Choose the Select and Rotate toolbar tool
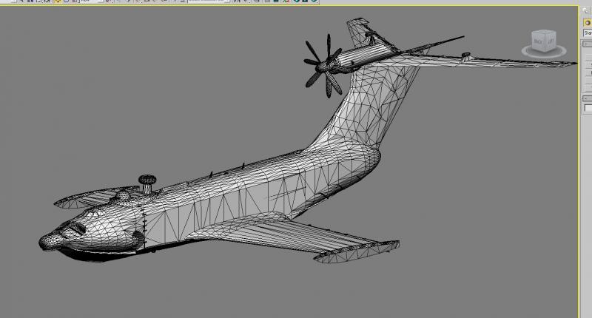Image resolution: width=592 pixels, height=318 pixels. [x=66, y=1]
